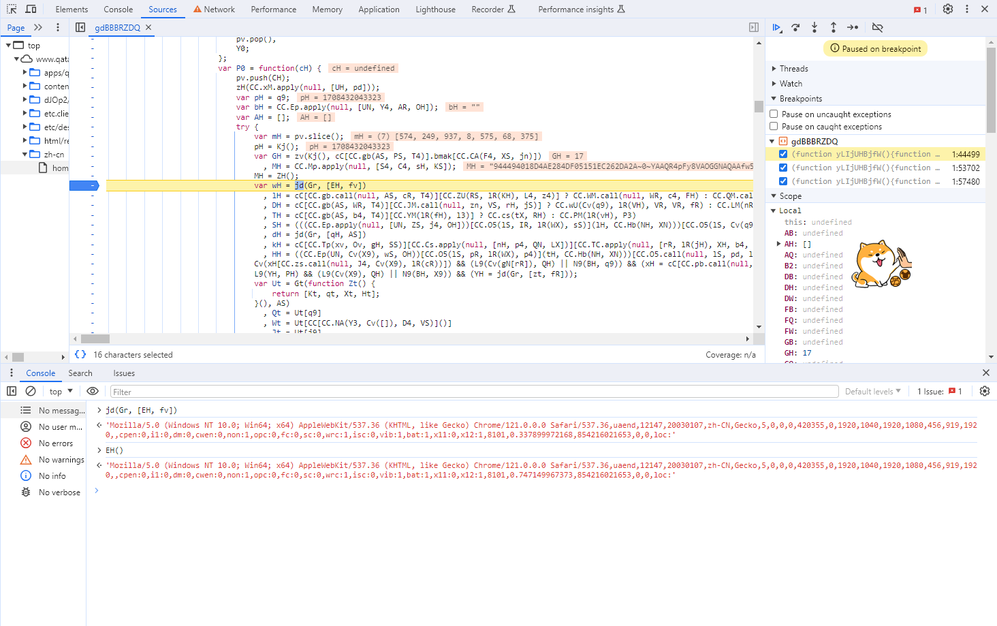This screenshot has width=997, height=626.
Task: Filter console to No errors
Action: [44, 443]
